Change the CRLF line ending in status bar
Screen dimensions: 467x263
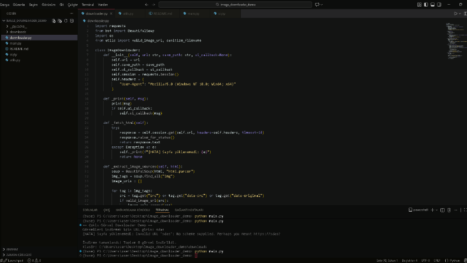click(x=437, y=261)
